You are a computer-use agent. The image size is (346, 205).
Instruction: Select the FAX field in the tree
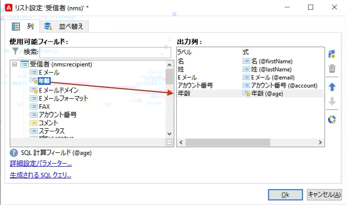(45, 107)
